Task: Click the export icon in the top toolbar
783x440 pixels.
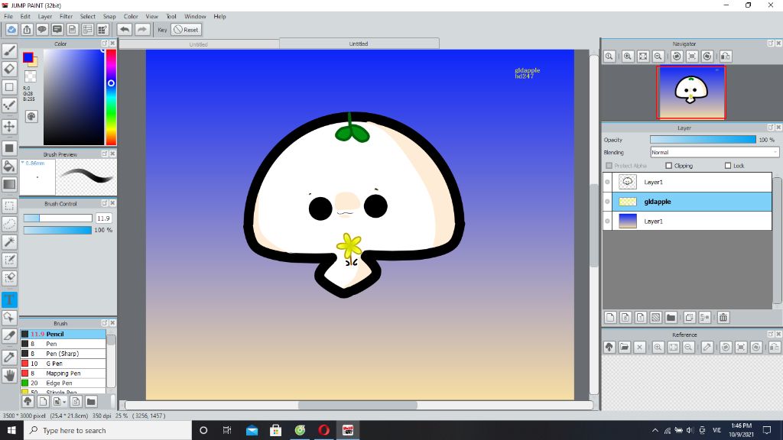Action: tap(27, 30)
